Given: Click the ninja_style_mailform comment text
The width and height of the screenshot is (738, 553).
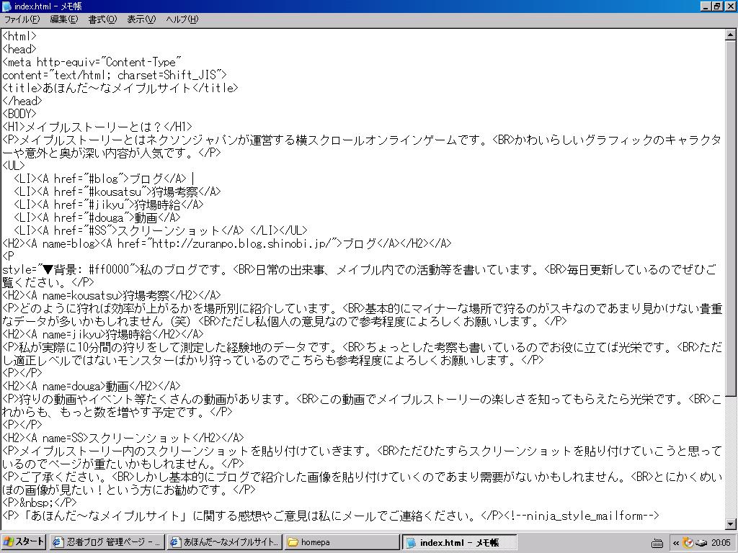Looking at the screenshot, I should [x=582, y=516].
